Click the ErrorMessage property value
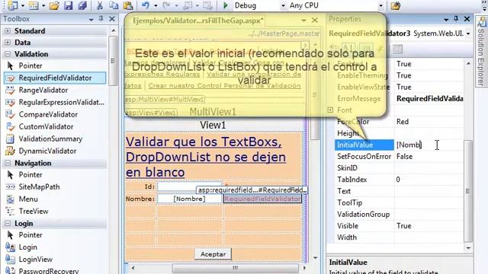The width and height of the screenshot is (488, 274). (429, 99)
